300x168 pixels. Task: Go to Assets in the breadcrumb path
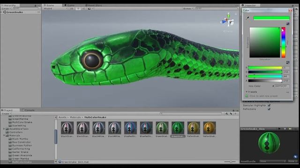[x=62, y=117]
